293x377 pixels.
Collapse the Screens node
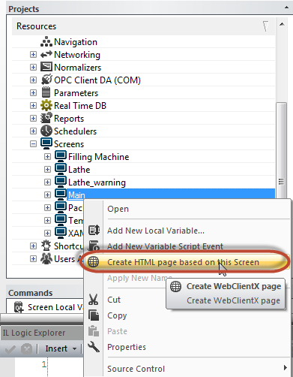coord(33,143)
